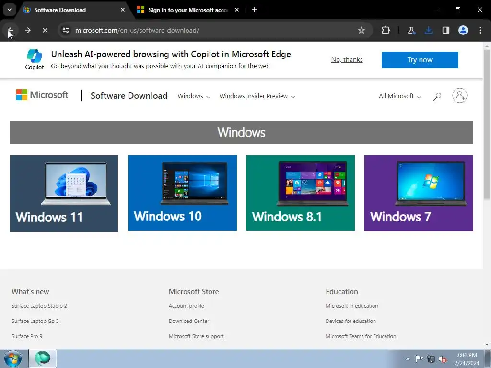The image size is (491, 368).
Task: Open Account profile footer link
Action: (x=187, y=306)
